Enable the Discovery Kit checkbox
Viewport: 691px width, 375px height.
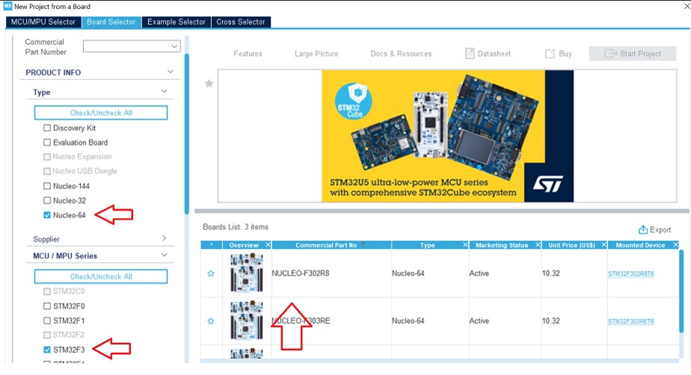click(x=47, y=128)
